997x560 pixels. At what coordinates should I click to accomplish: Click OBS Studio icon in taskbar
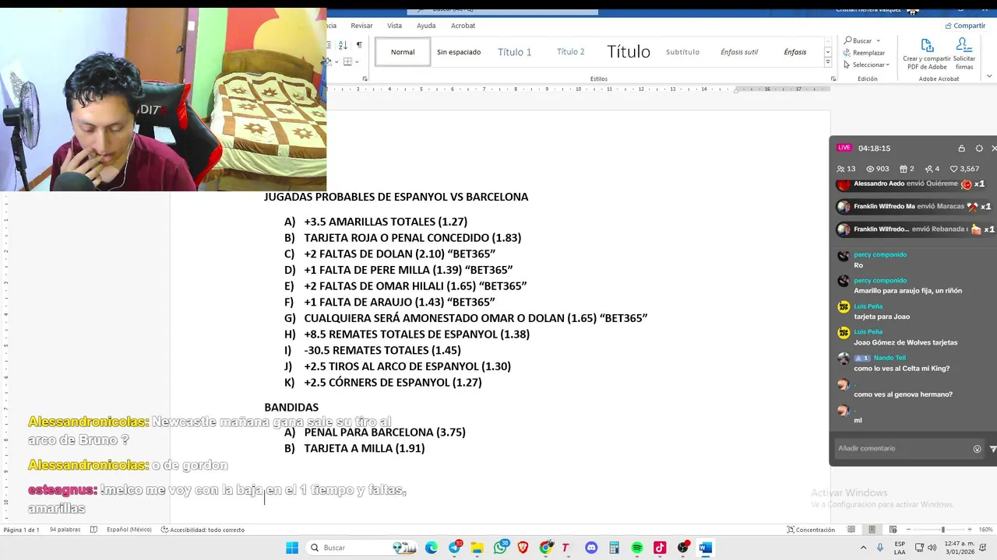tap(683, 548)
